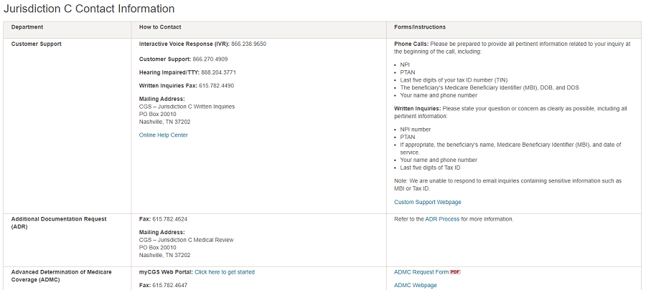The height and width of the screenshot is (290, 646).
Task: Select the Customer Support department row label
Action: [x=37, y=44]
